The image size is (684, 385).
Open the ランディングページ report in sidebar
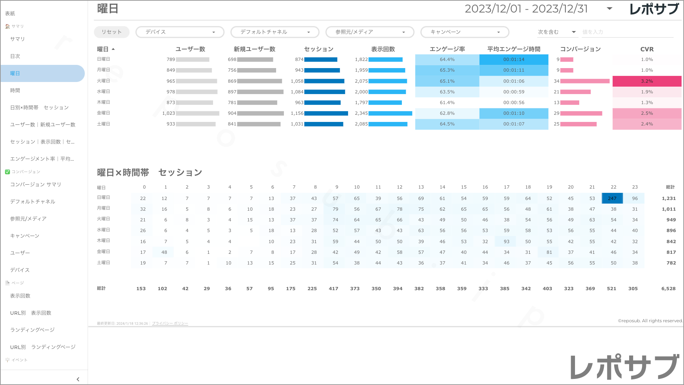[x=32, y=330]
